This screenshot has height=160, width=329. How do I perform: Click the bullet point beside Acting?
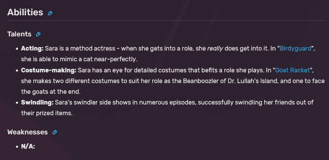click(17, 49)
